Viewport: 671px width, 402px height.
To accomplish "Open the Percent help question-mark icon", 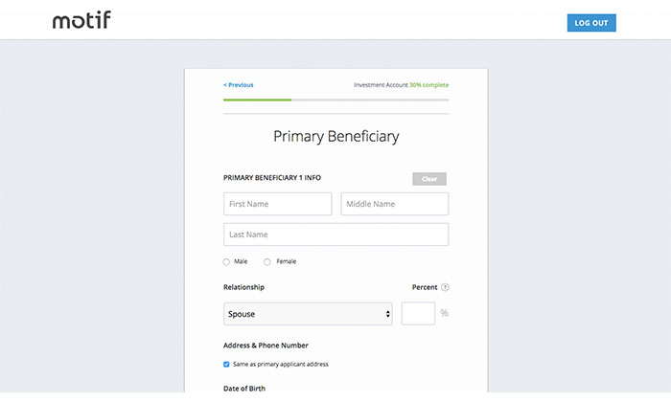I will pos(445,287).
